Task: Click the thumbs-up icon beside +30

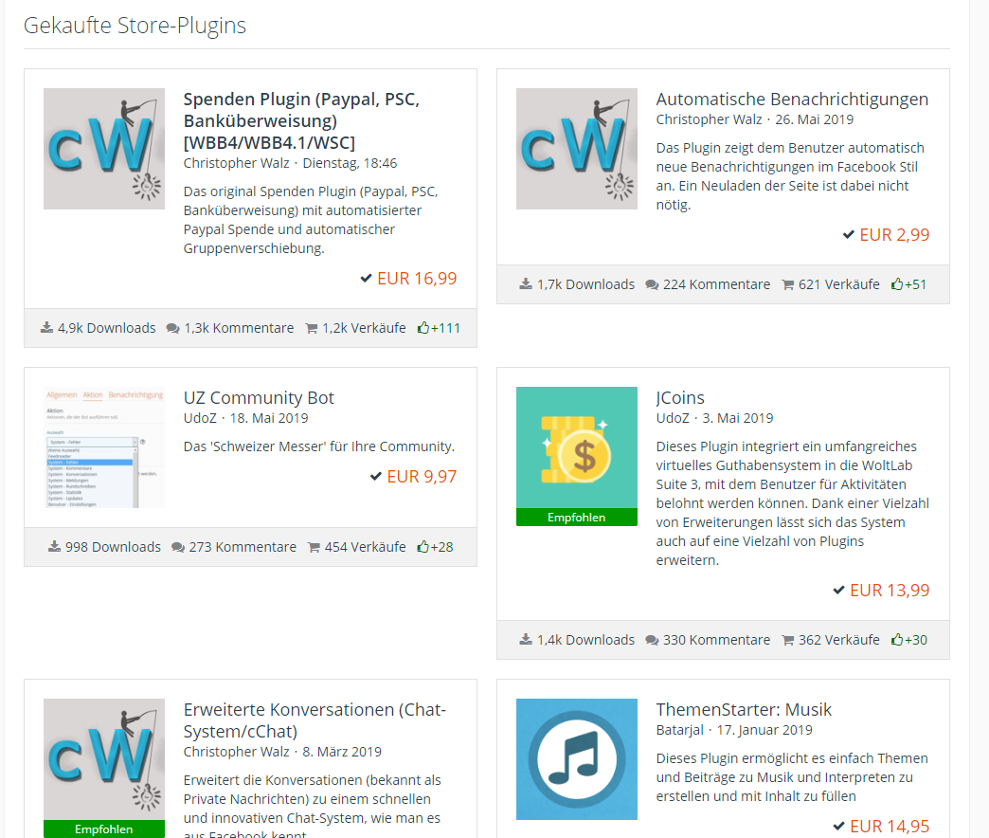Action: (x=896, y=640)
